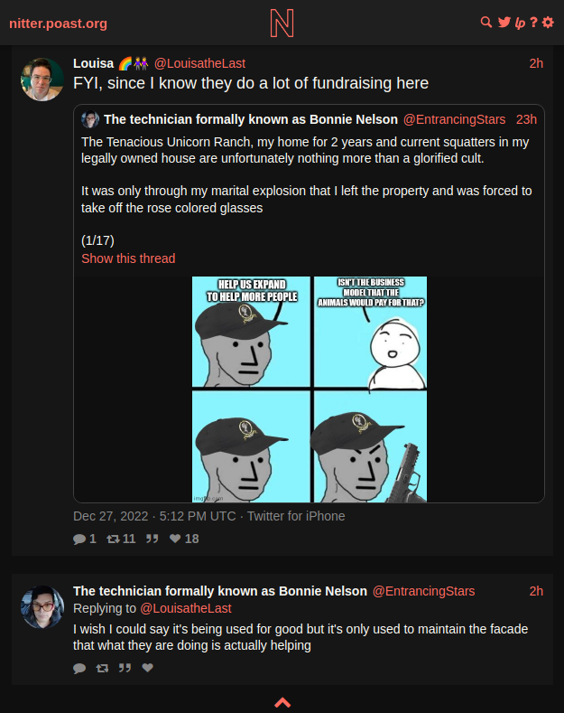The height and width of the screenshot is (713, 564).
Task: Click the Nitter N logo
Action: point(282,23)
